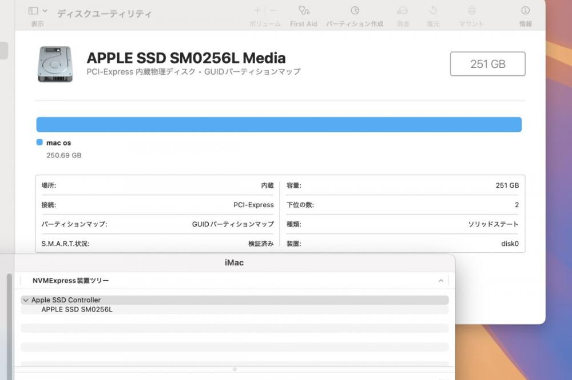Click the 251 GB capacity box
Screen dimensions: 572x380
click(488, 64)
